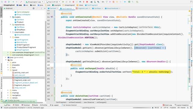193x109 pixels.
Task: Click the UTF-8 encoding status widget
Action: coord(166,108)
